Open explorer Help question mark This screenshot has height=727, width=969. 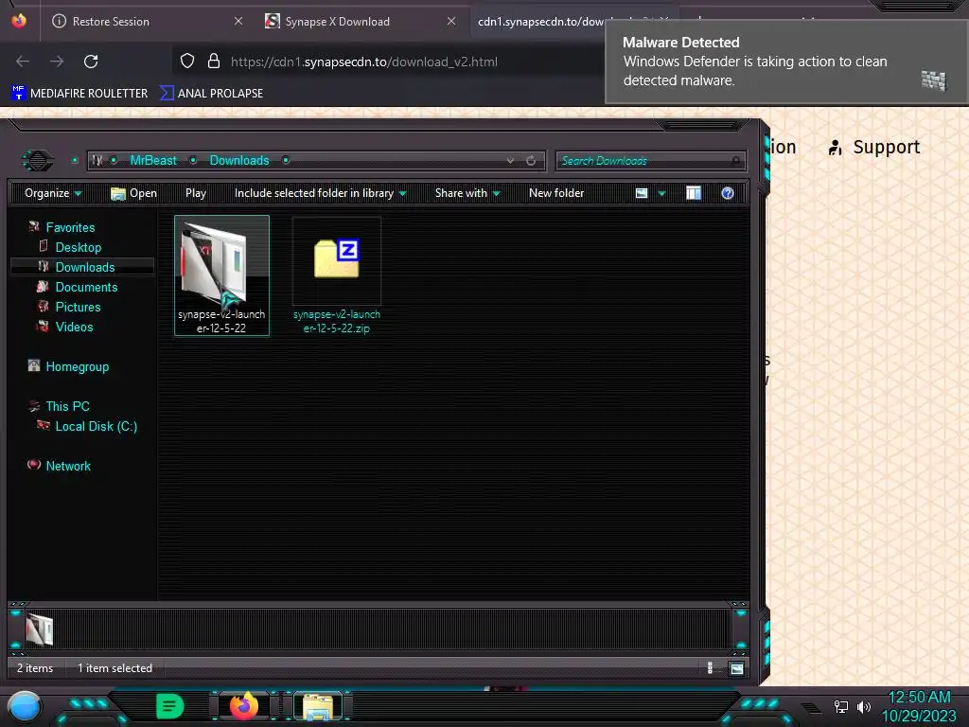click(728, 193)
